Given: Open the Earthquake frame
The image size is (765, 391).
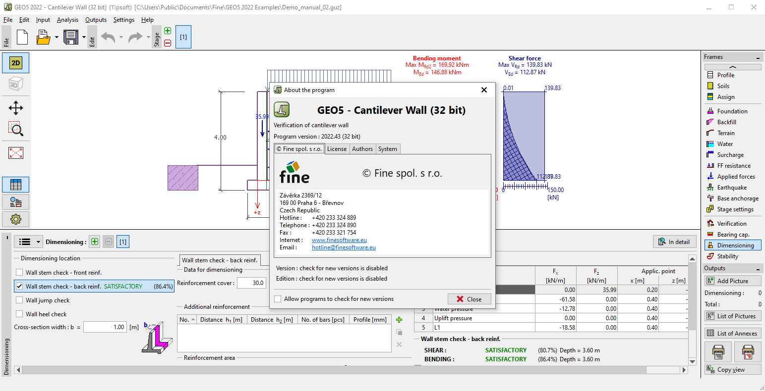Looking at the screenshot, I should coord(733,188).
